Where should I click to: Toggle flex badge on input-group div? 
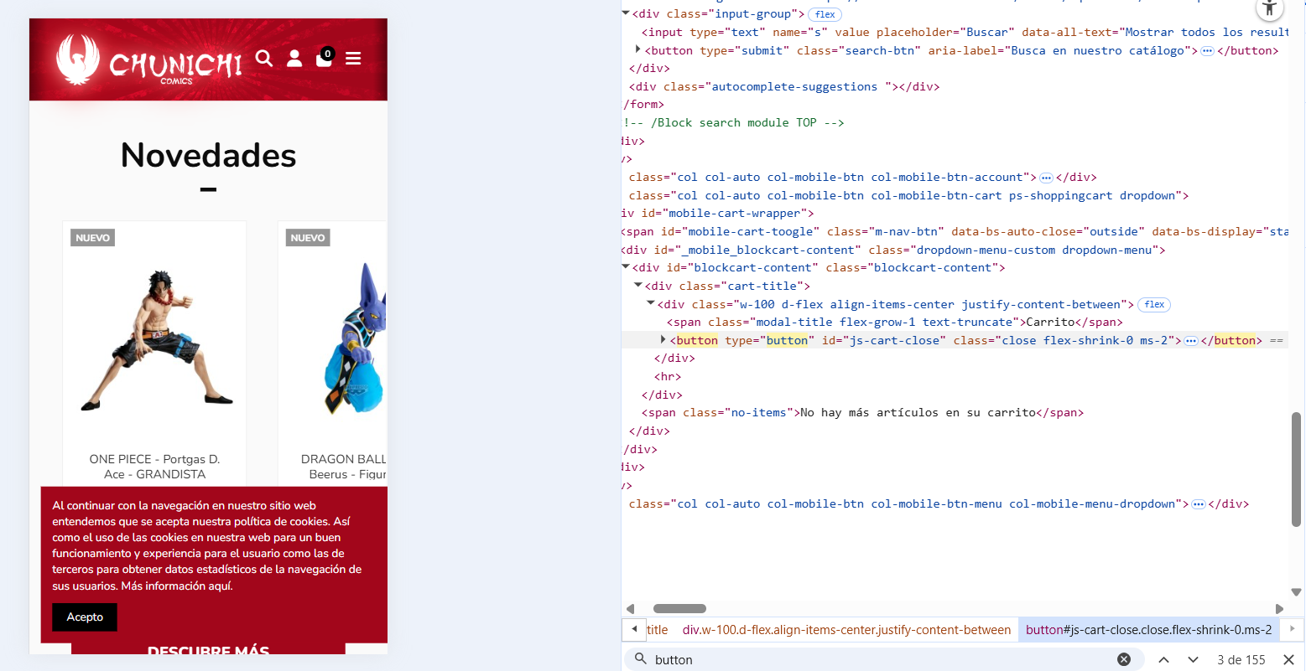point(825,14)
